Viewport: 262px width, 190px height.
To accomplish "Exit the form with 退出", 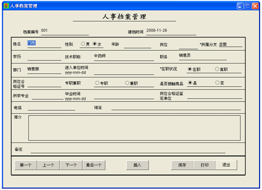I will pos(226,165).
